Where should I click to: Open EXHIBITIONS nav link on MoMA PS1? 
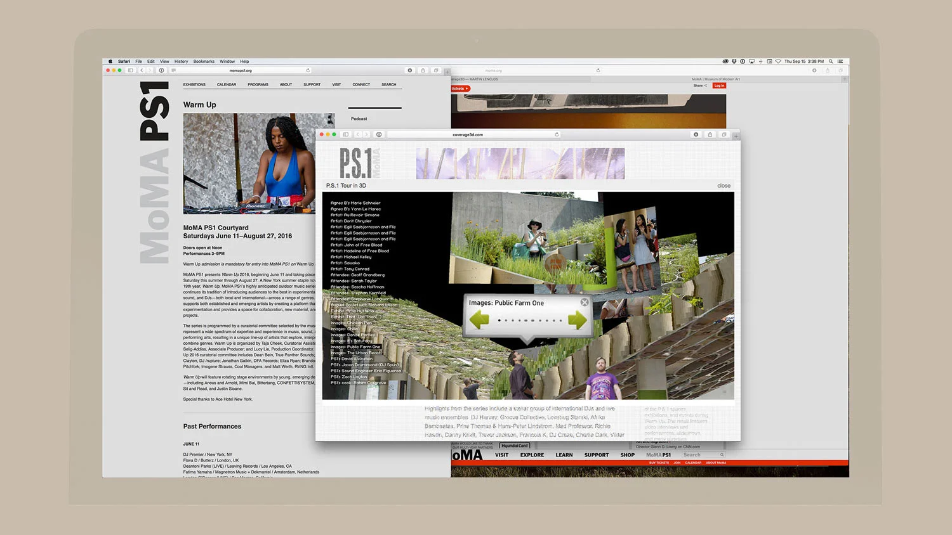pyautogui.click(x=194, y=84)
